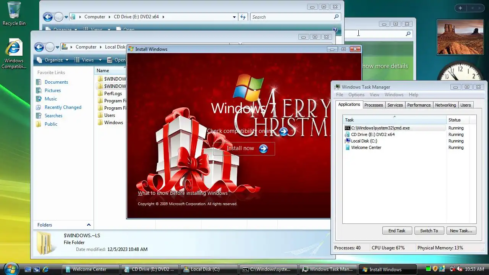Screen dimensions: 489x275
Task: Open the View menu in Task Manager
Action: 374,95
